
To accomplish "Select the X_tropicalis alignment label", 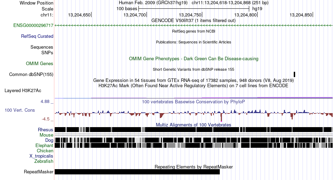I will click(41, 156).
